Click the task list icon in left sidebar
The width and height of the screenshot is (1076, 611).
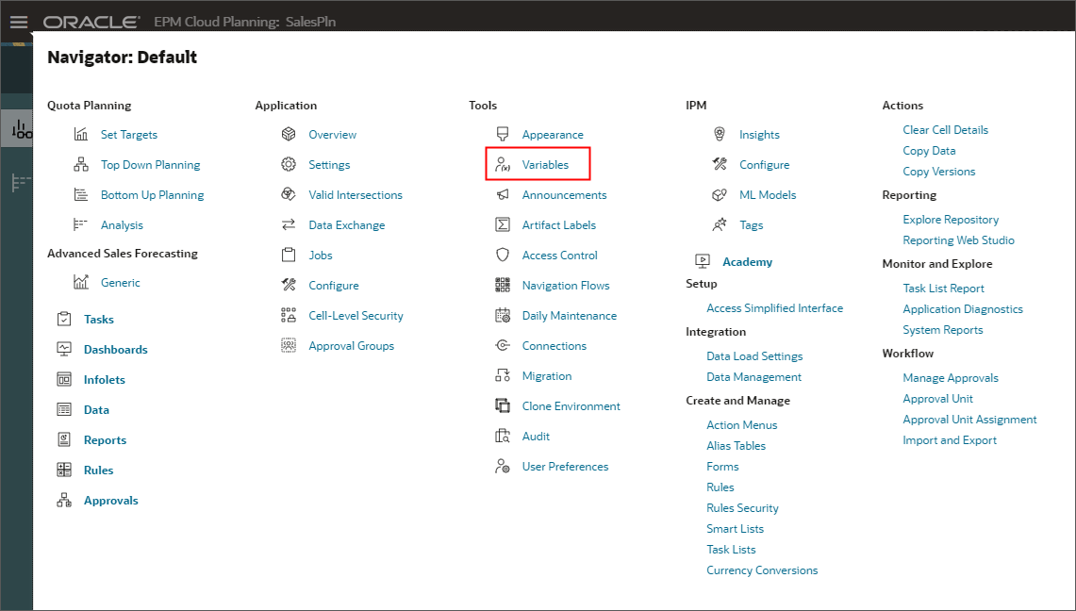tap(17, 181)
